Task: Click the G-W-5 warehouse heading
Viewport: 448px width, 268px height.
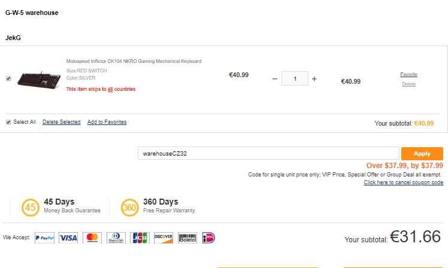Action: 32,13
